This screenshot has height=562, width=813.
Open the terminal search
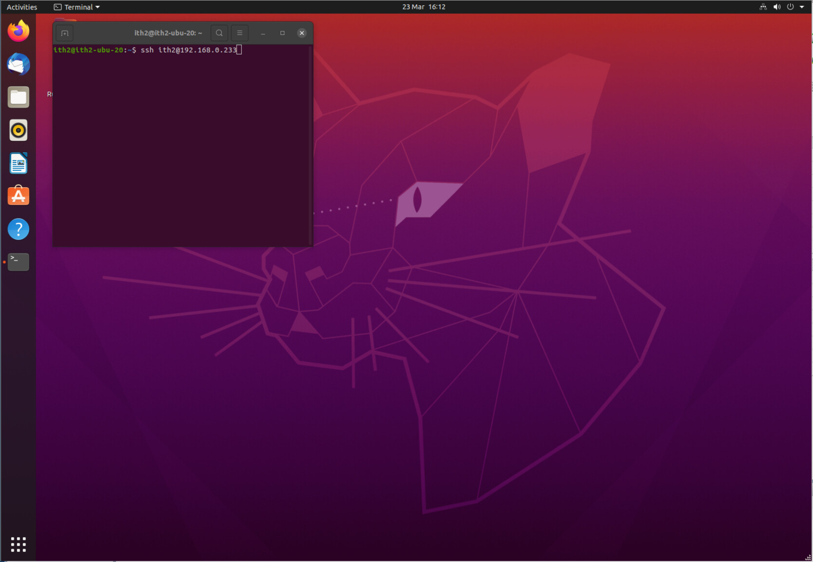[219, 33]
